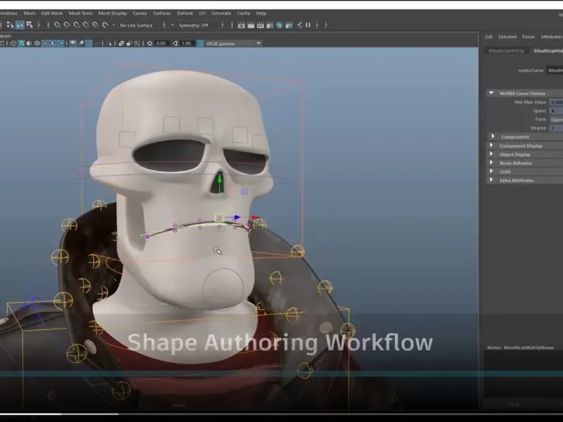
Task: Open the Render View window icon
Action: [x=241, y=25]
